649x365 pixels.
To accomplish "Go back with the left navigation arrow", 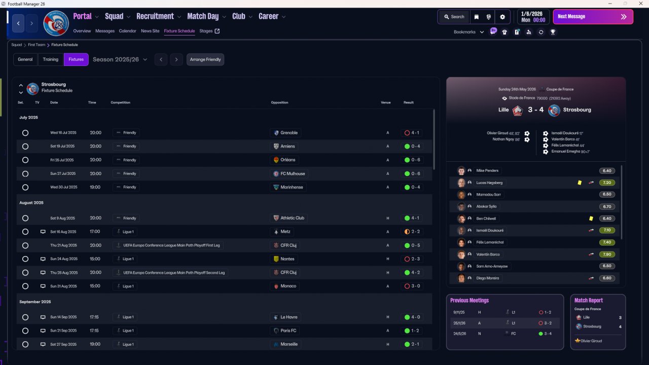I will pos(19,23).
